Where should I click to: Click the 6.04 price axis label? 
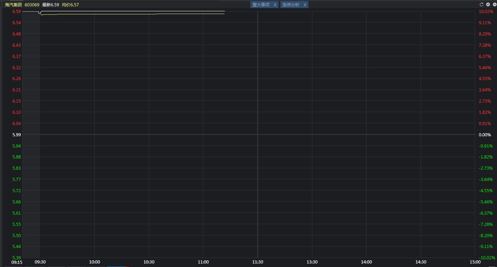[x=17, y=123]
